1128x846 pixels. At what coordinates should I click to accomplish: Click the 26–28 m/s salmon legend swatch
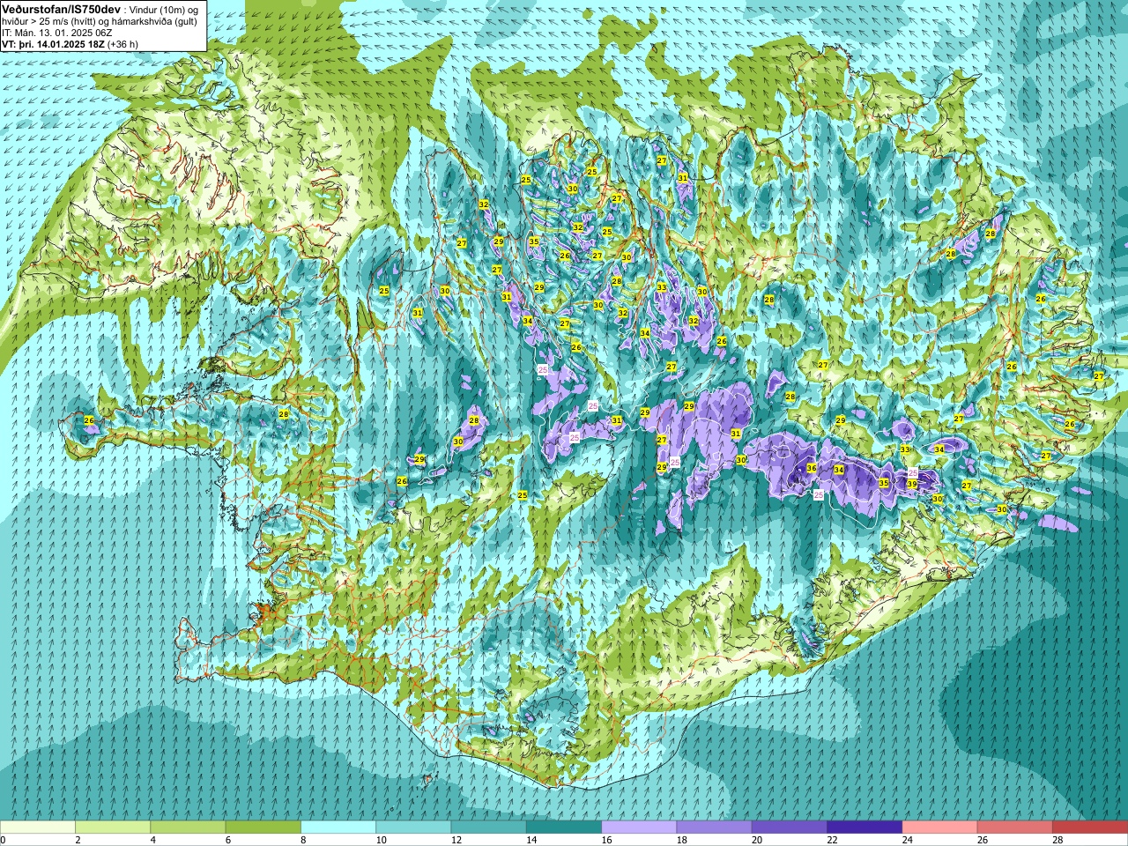tap(1015, 827)
